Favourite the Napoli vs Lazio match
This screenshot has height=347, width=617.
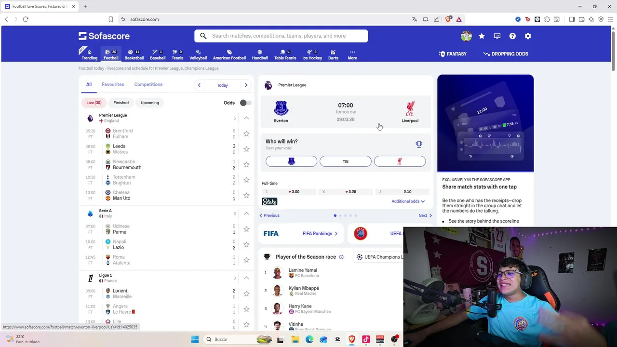point(246,244)
